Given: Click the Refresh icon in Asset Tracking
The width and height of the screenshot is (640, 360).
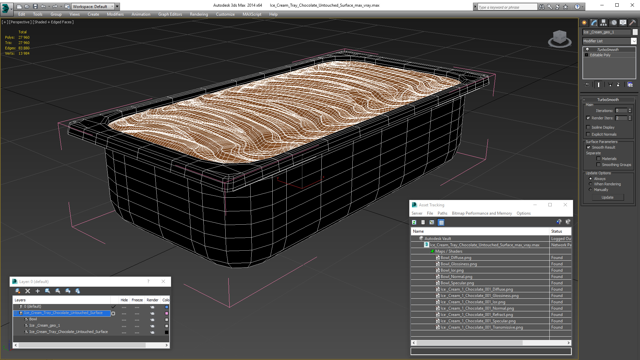Looking at the screenshot, I should coord(414,222).
